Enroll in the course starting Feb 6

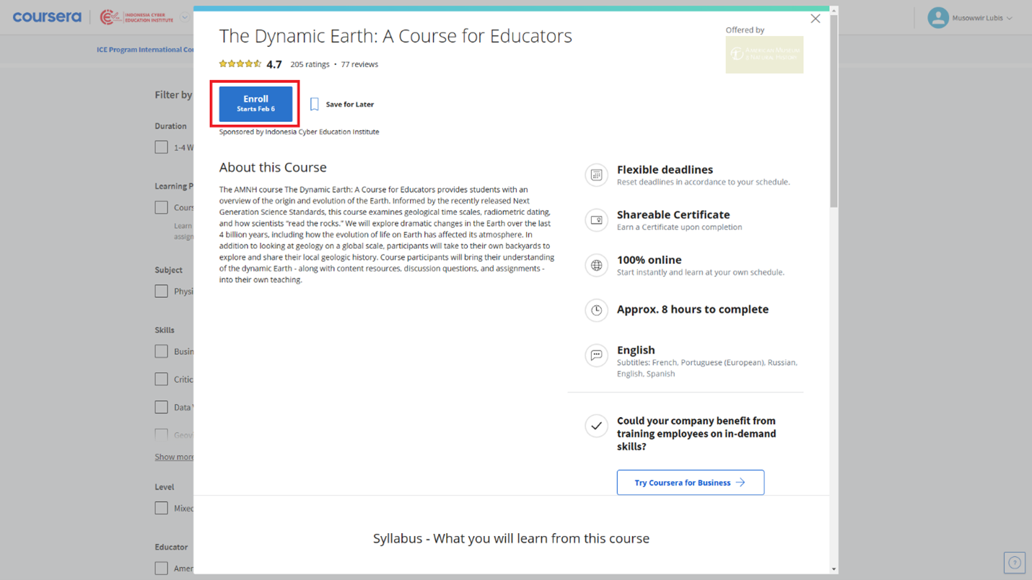[255, 104]
